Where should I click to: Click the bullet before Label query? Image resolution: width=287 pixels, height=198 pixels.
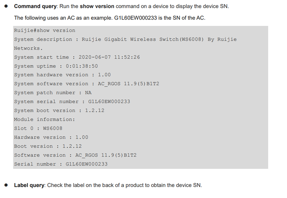click(6, 185)
